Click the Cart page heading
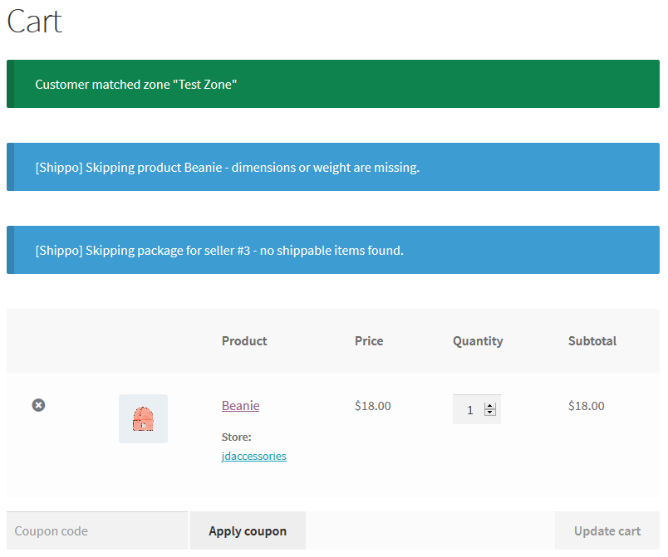 35,21
